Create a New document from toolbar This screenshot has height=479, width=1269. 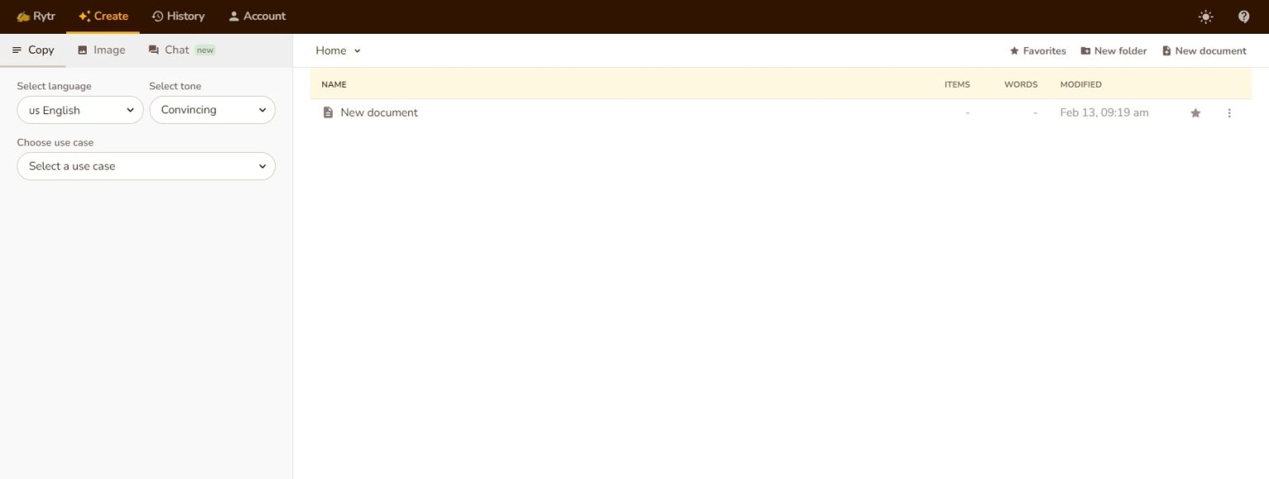tap(1204, 51)
